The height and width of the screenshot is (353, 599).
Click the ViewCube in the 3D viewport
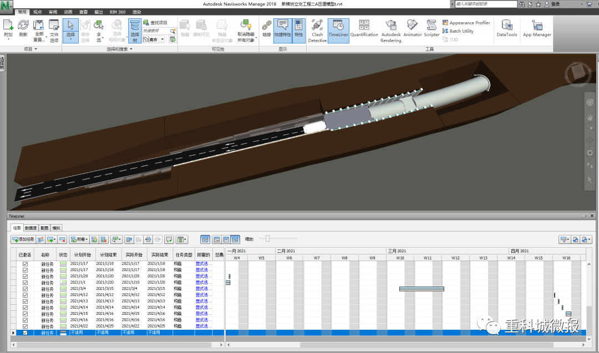coord(577,73)
